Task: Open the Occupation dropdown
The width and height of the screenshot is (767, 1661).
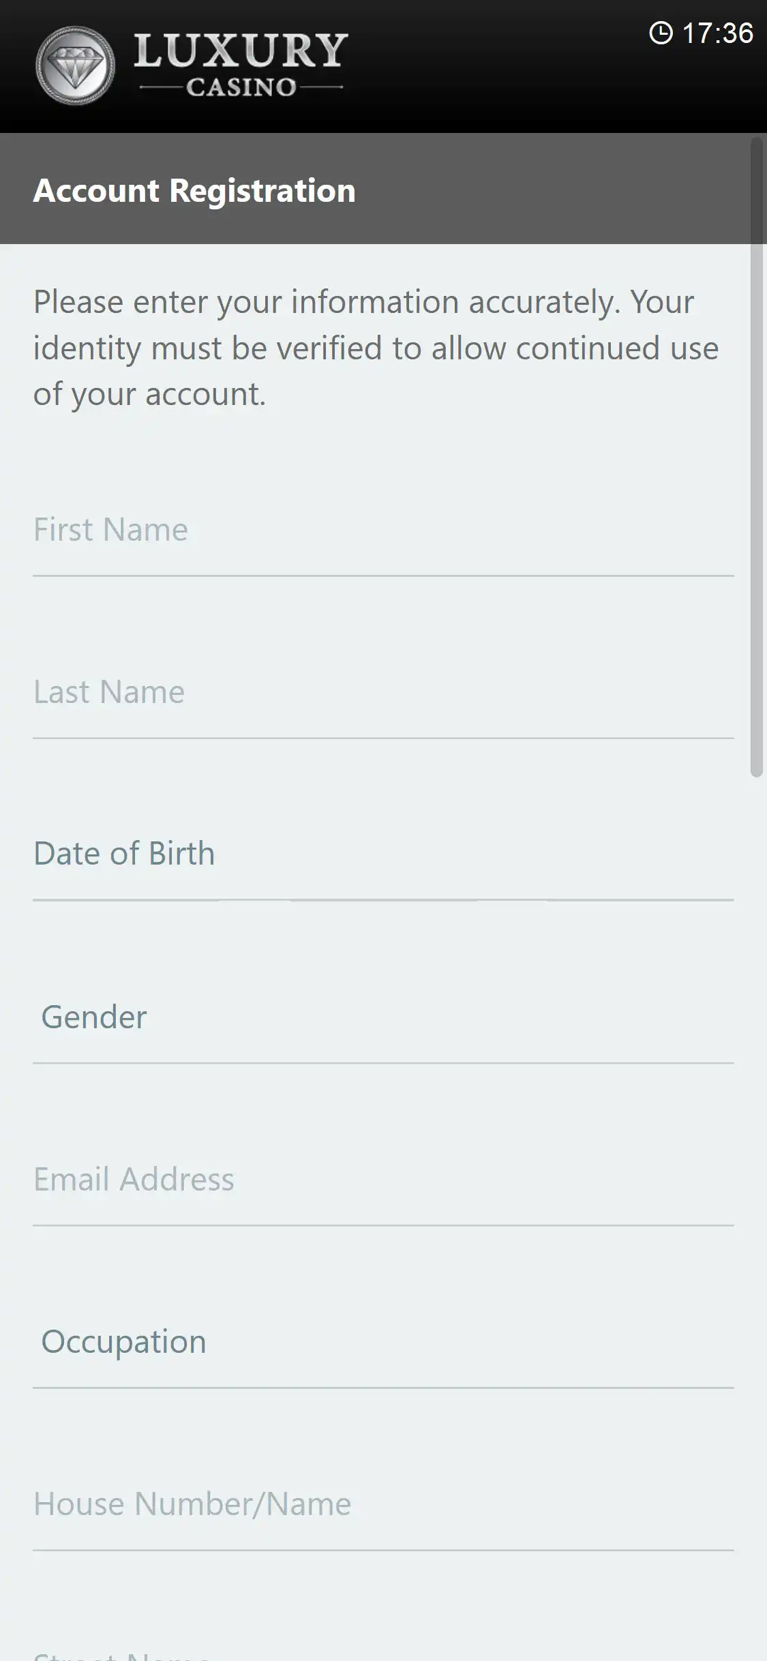Action: (x=383, y=1342)
